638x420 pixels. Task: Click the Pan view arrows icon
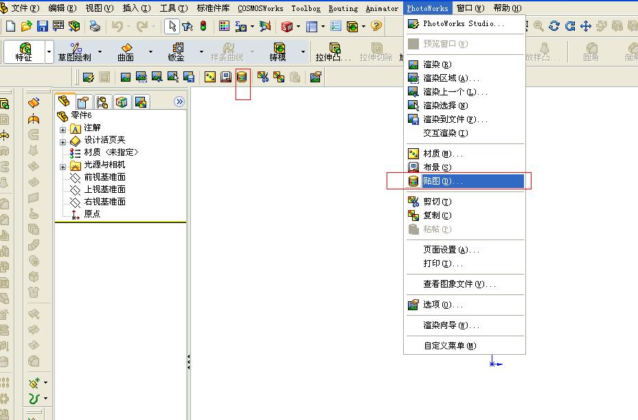coord(586,27)
